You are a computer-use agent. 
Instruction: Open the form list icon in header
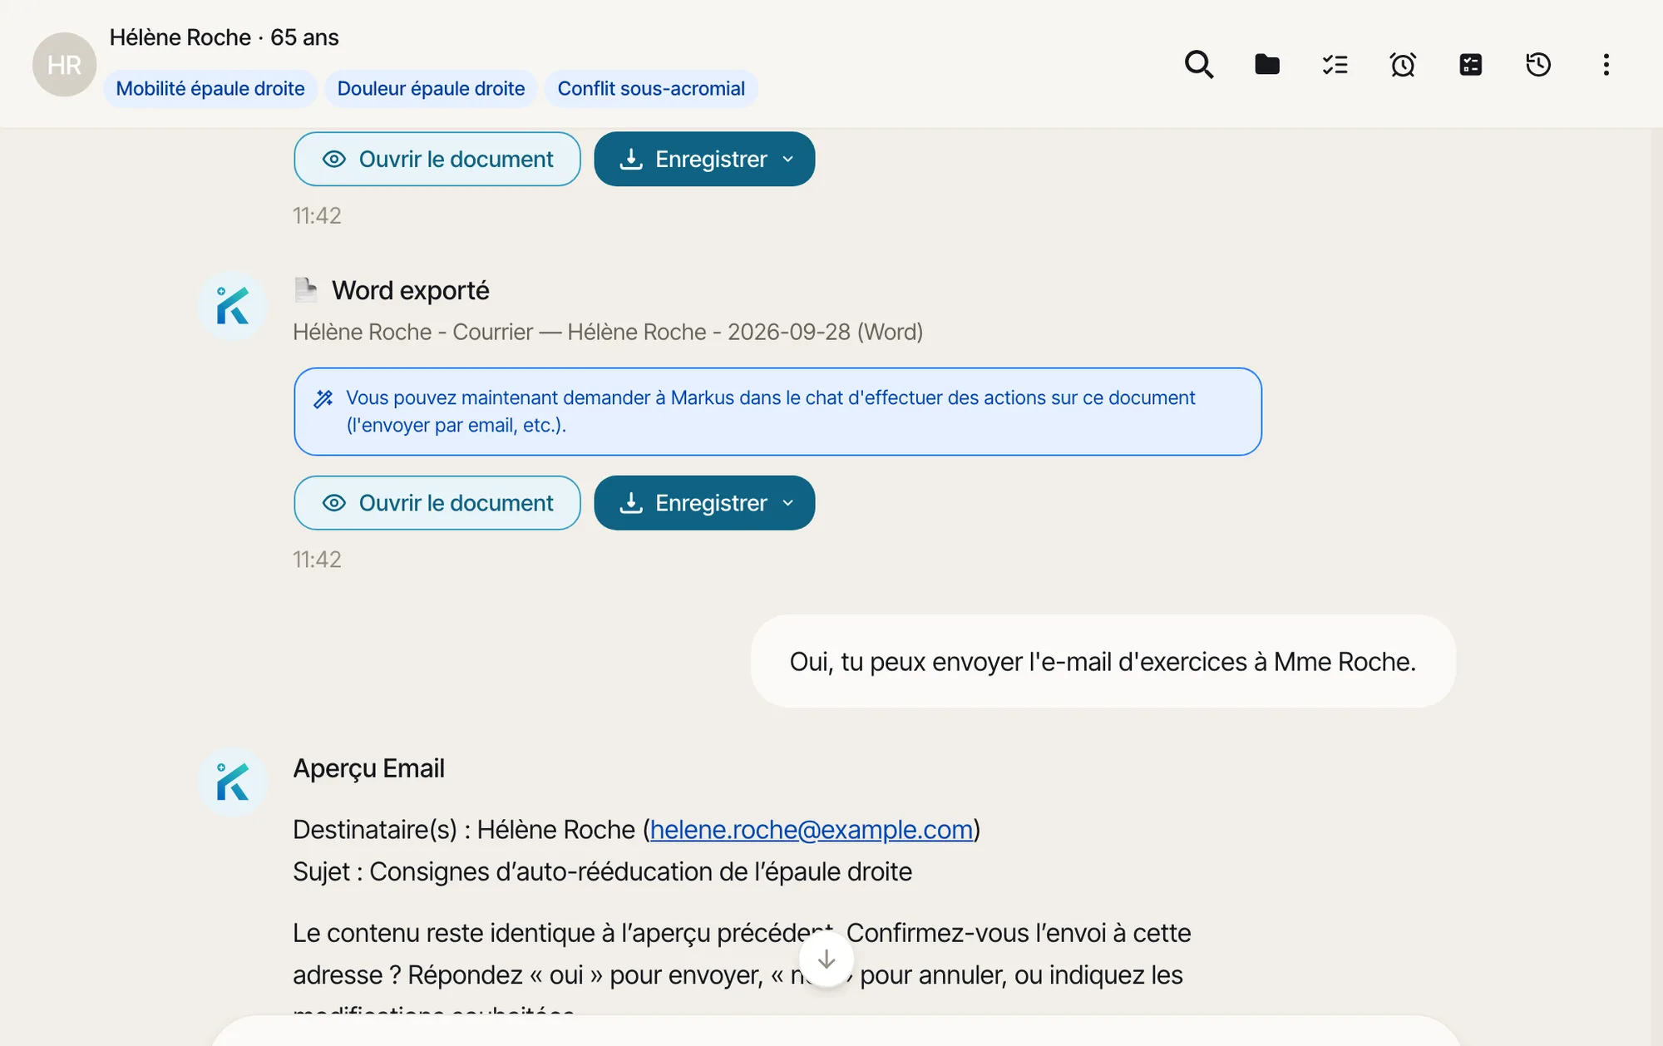tap(1470, 65)
